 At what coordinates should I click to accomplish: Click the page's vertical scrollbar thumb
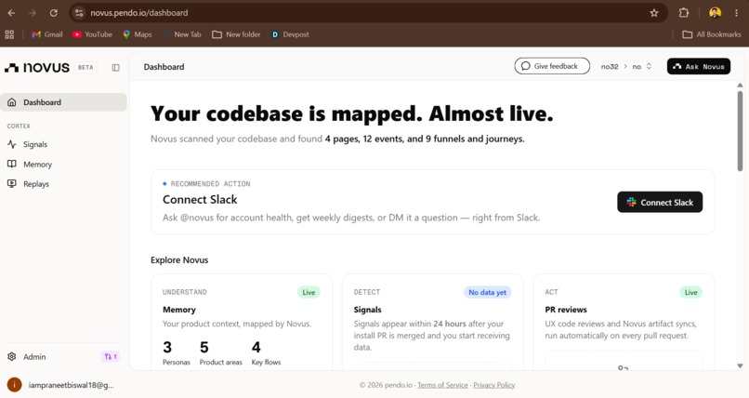pos(740,130)
